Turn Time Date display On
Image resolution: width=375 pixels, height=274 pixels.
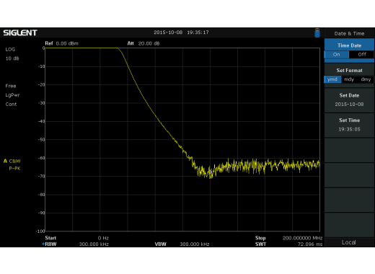pyautogui.click(x=337, y=55)
